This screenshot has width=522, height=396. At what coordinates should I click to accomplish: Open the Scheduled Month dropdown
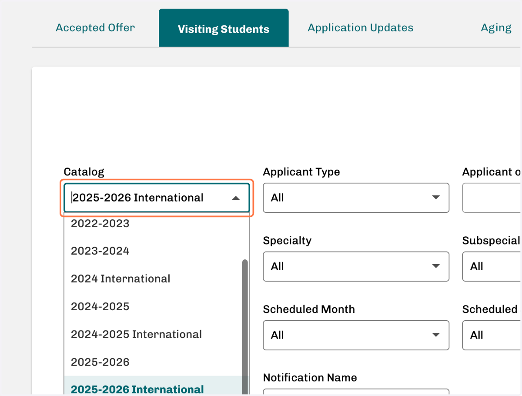pyautogui.click(x=356, y=335)
